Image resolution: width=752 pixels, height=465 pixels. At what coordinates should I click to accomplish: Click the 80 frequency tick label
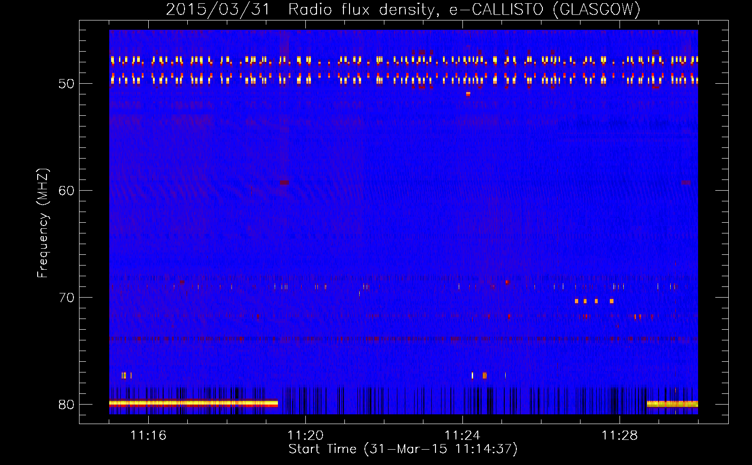point(66,405)
